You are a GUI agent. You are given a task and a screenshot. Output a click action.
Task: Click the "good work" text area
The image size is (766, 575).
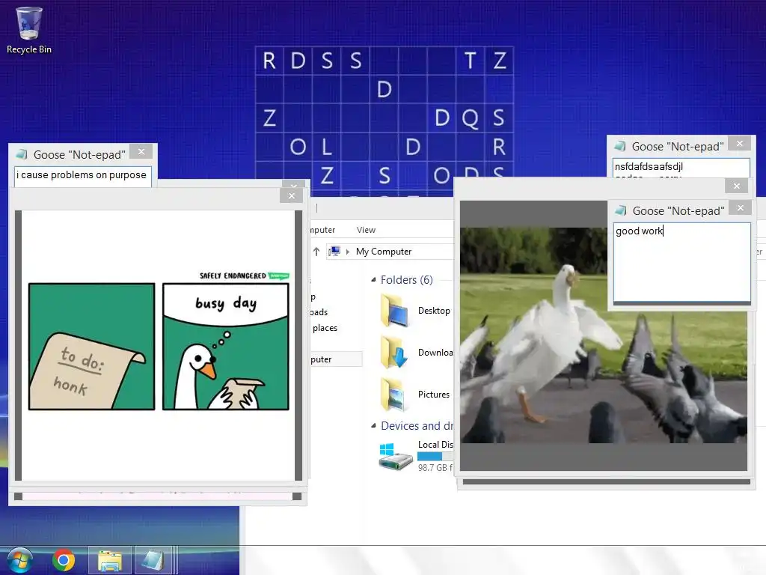(682, 262)
